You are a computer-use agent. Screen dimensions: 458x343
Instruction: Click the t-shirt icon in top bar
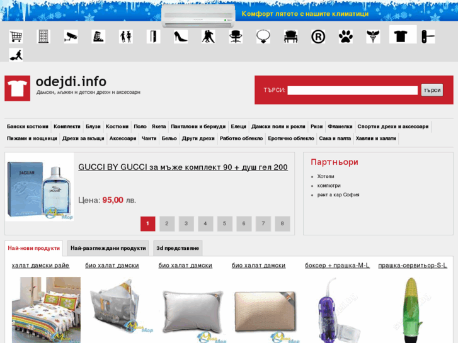(x=403, y=35)
